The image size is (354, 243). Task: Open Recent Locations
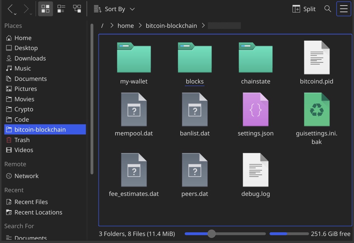(45, 212)
